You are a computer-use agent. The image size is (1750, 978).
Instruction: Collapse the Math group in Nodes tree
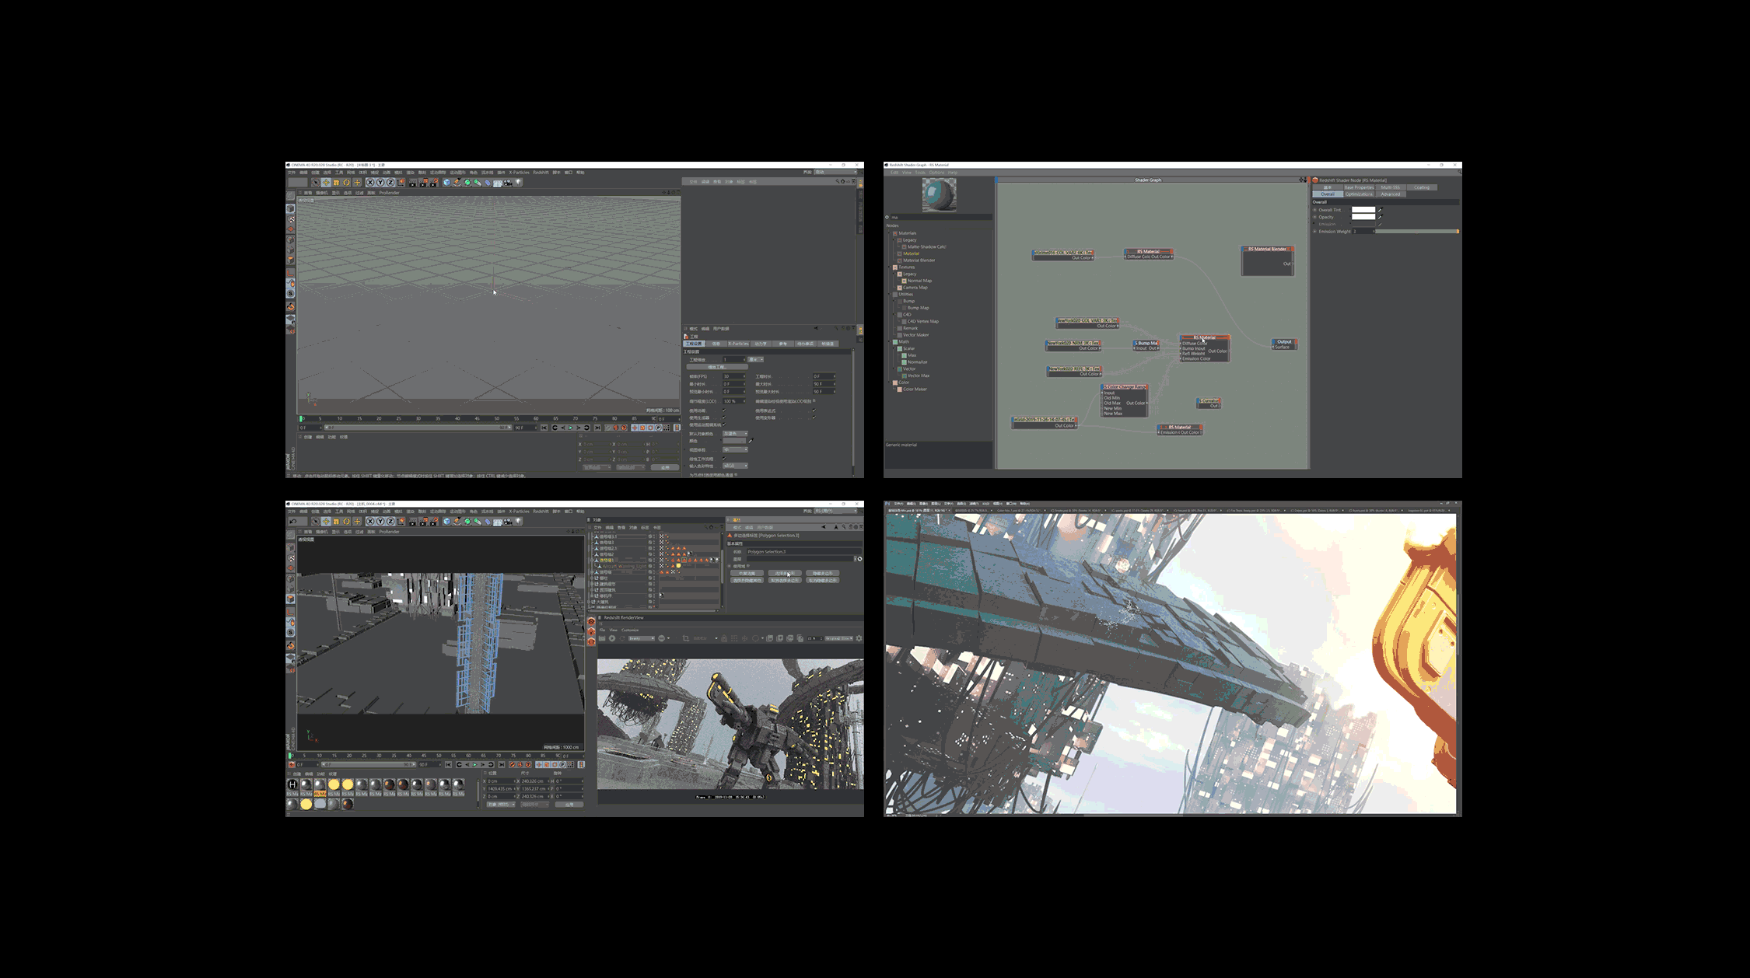click(x=890, y=342)
